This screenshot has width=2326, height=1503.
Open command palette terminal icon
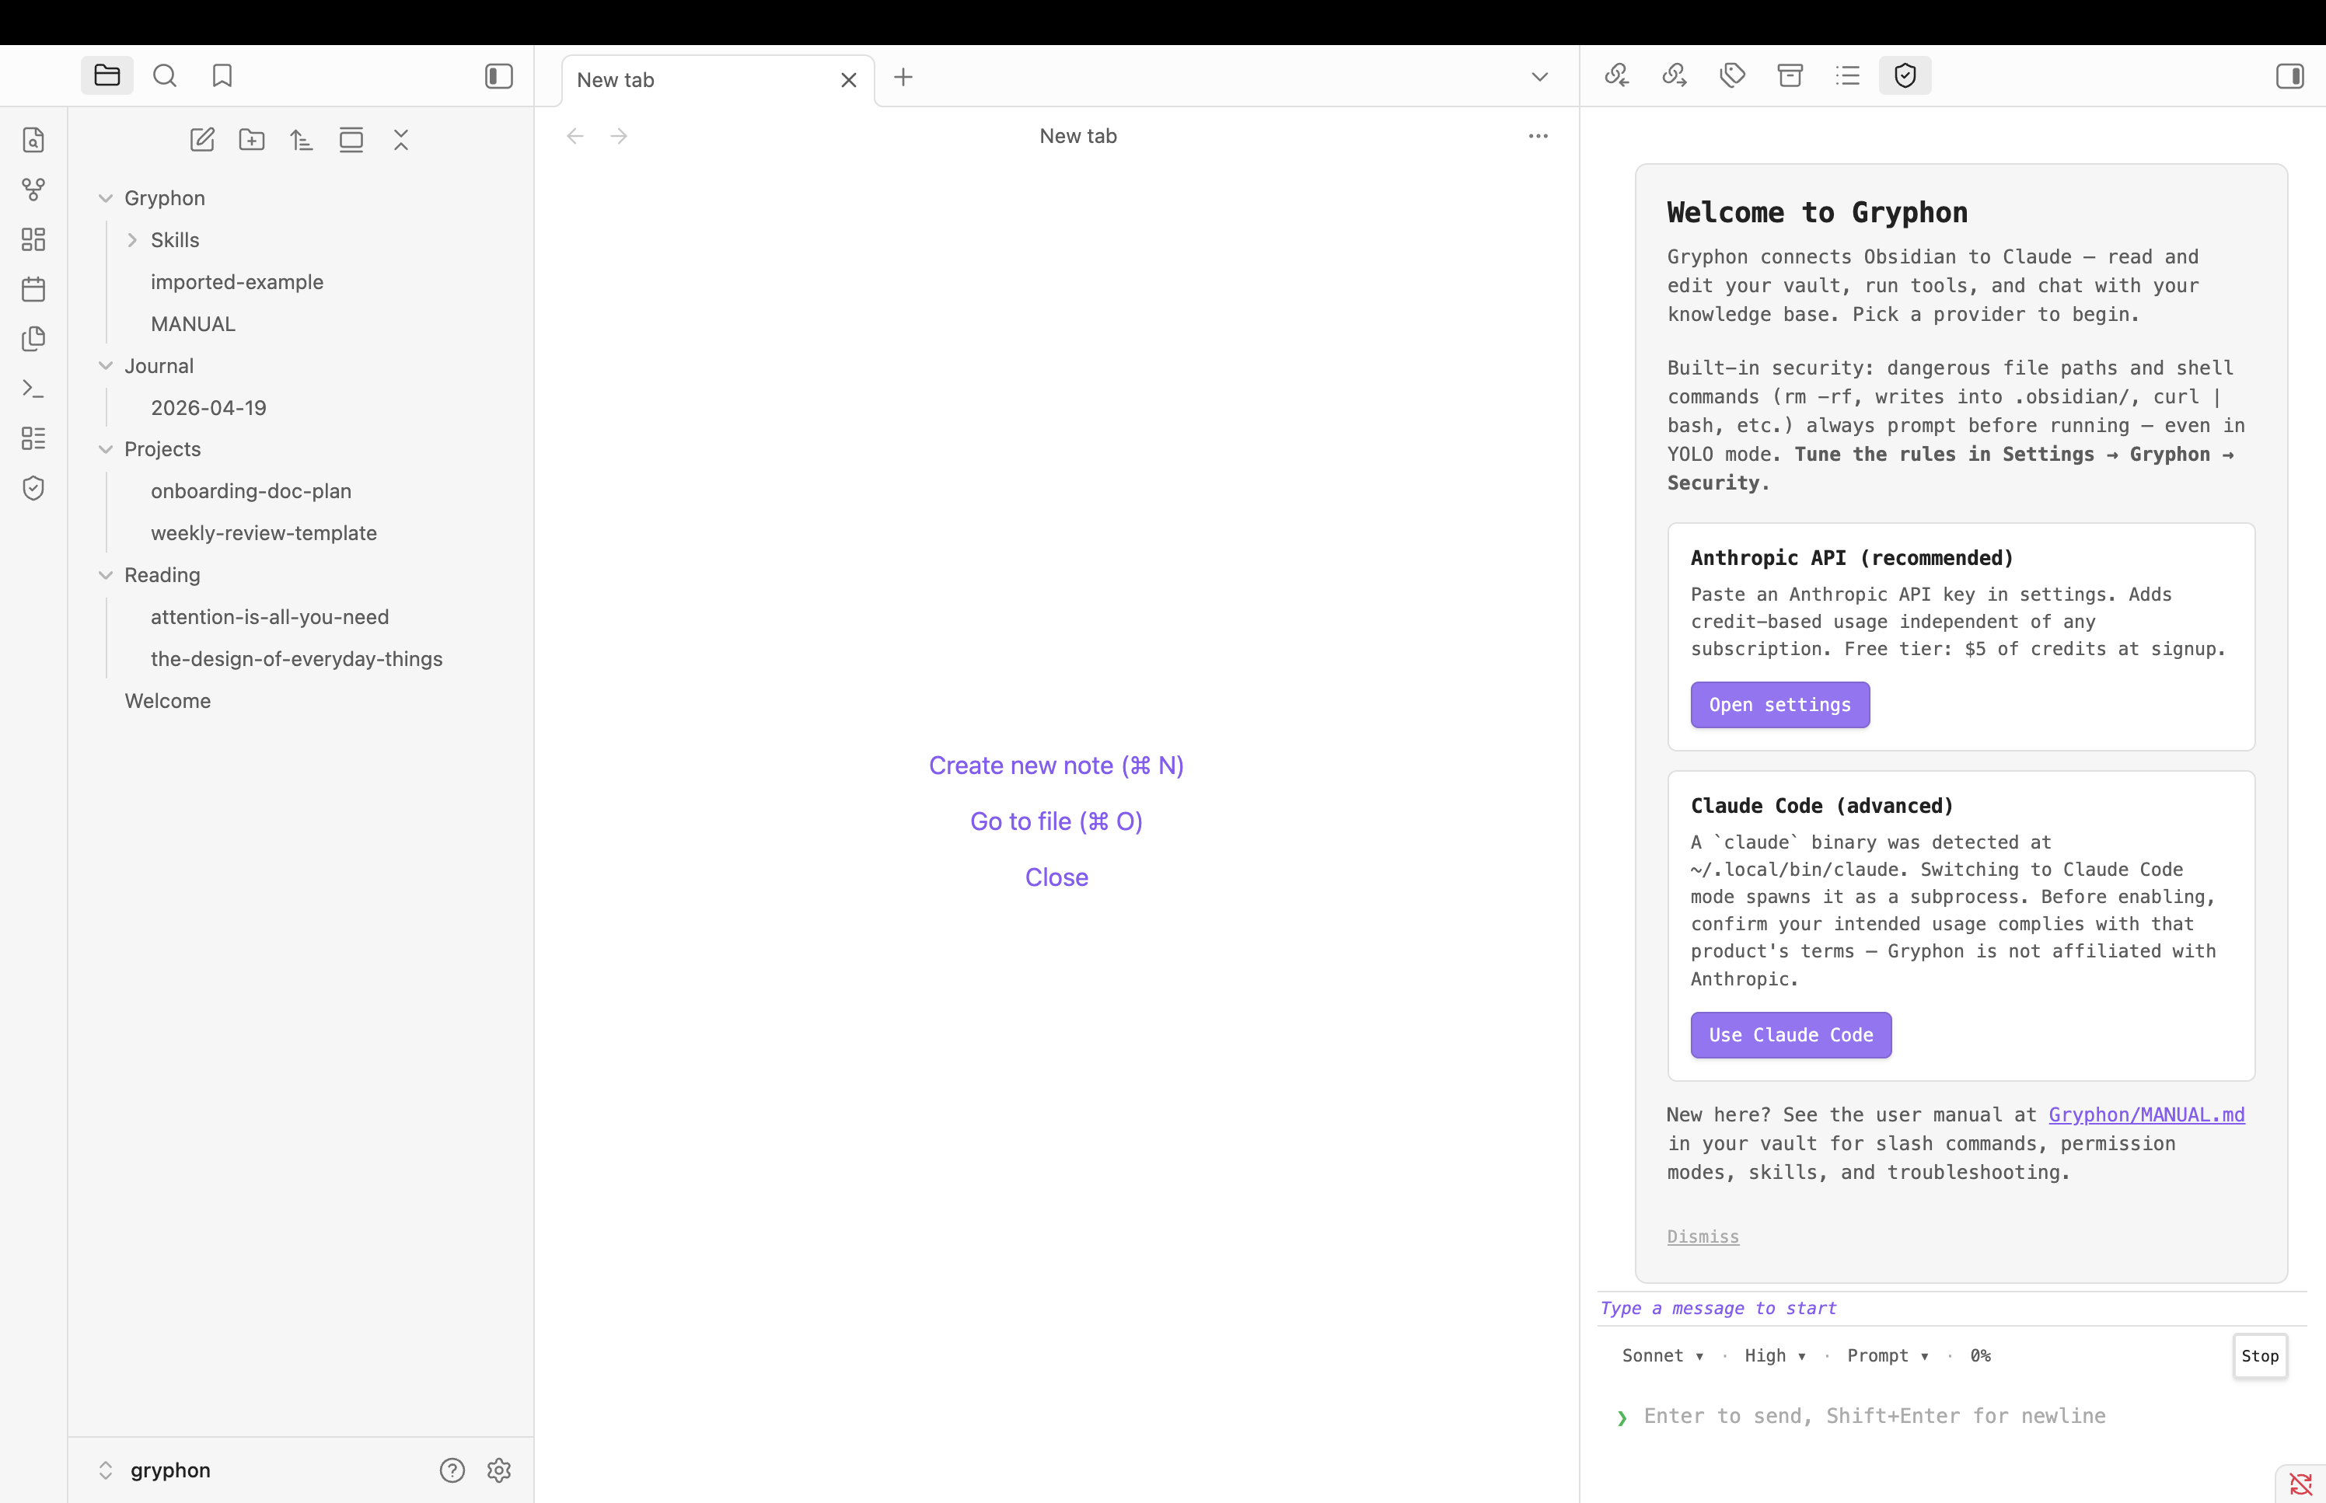(x=34, y=389)
